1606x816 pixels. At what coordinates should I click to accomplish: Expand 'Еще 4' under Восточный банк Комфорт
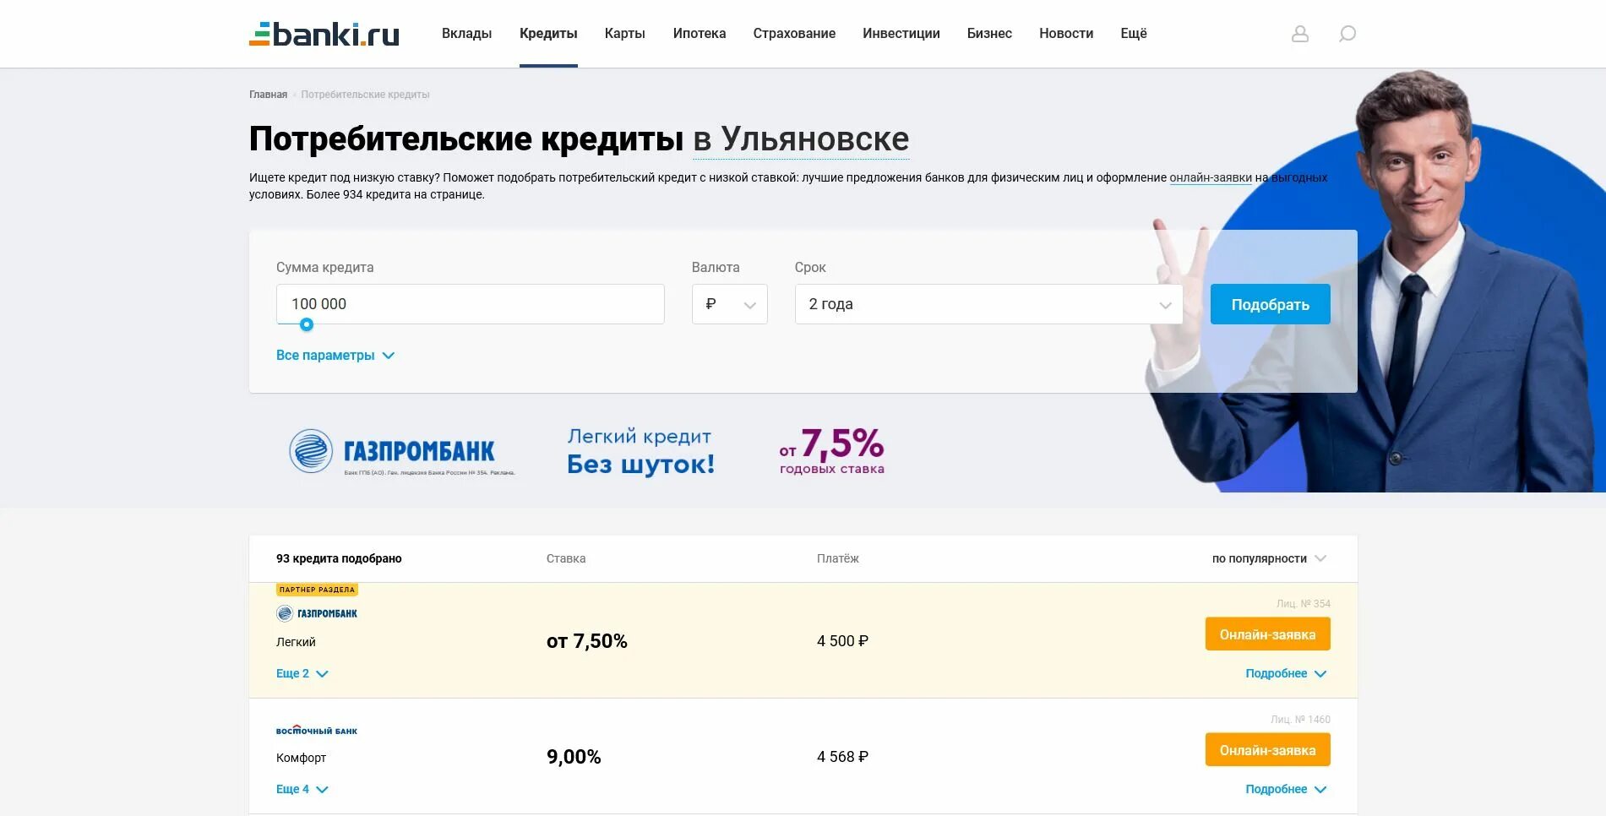coord(302,789)
